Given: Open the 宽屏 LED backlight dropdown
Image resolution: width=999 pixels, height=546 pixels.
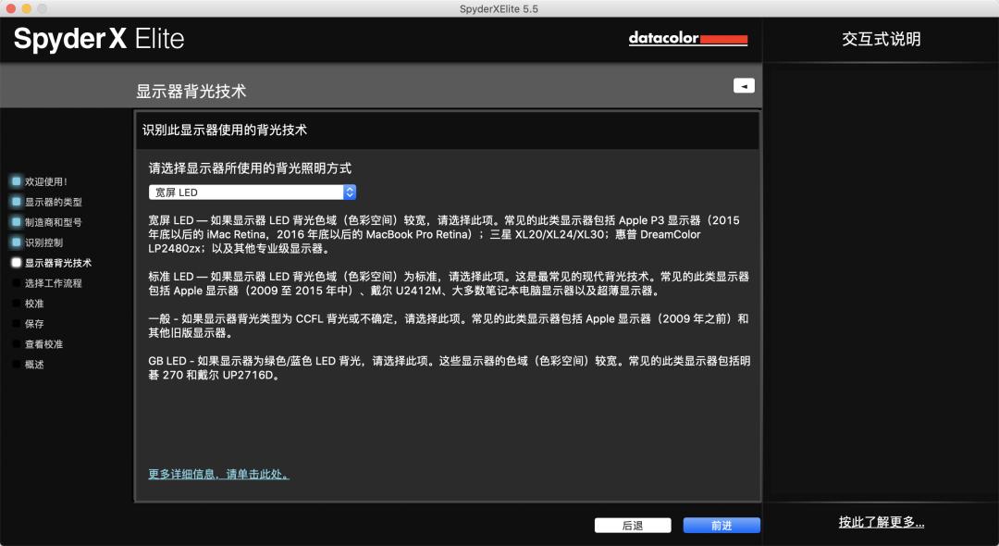Looking at the screenshot, I should coord(253,192).
